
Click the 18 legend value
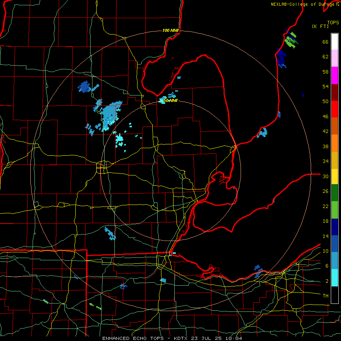click(x=325, y=221)
